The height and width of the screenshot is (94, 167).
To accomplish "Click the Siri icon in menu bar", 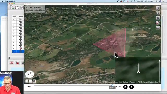I will coord(160,1).
